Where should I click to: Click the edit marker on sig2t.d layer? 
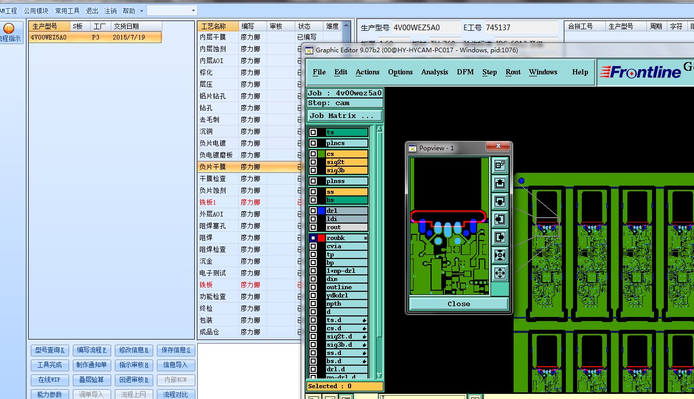(364, 336)
